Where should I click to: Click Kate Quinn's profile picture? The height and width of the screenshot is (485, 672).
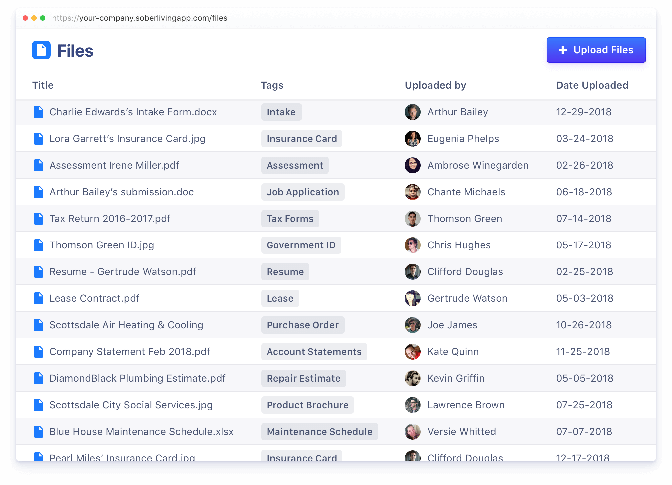click(x=413, y=352)
